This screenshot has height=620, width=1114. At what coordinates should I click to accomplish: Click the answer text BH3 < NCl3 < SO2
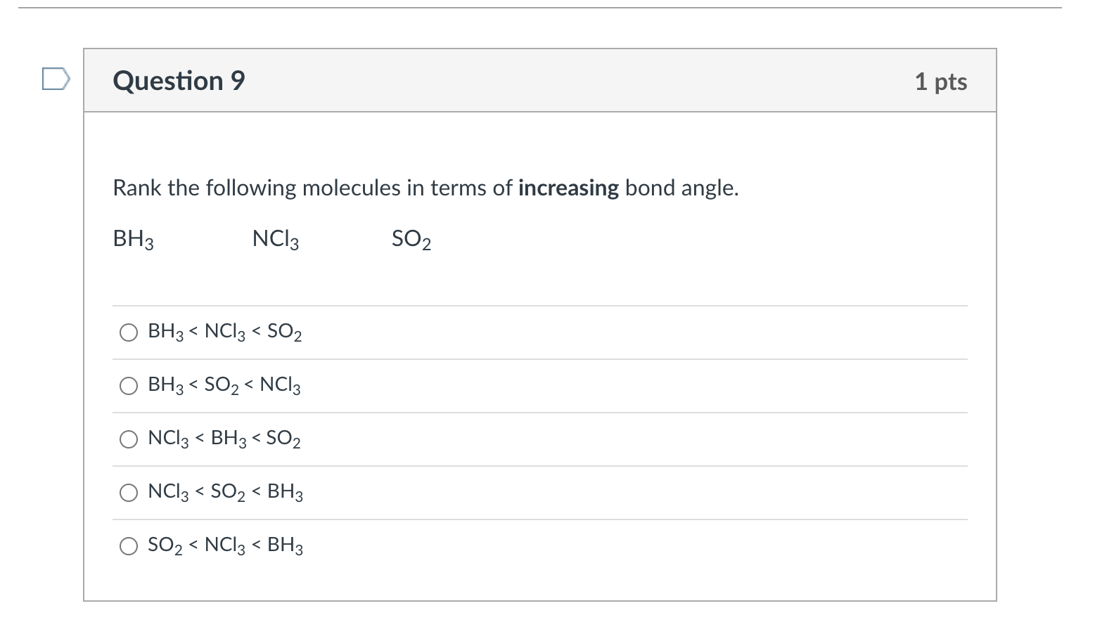point(225,332)
